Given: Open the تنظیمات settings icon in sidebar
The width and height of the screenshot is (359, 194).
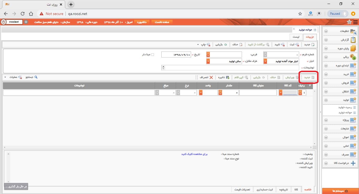Looking at the screenshot, I should (x=353, y=31).
